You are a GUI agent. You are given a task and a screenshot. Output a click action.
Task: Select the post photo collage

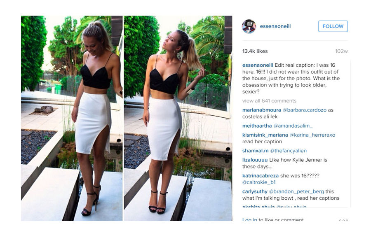coord(127,118)
